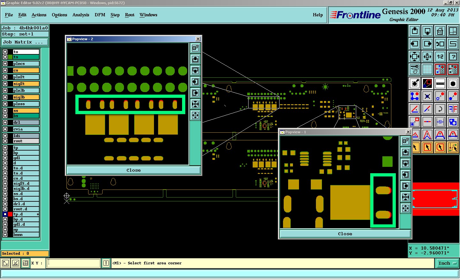Click the mirror F flip tool icon
The image size is (460, 280).
[x=453, y=109]
